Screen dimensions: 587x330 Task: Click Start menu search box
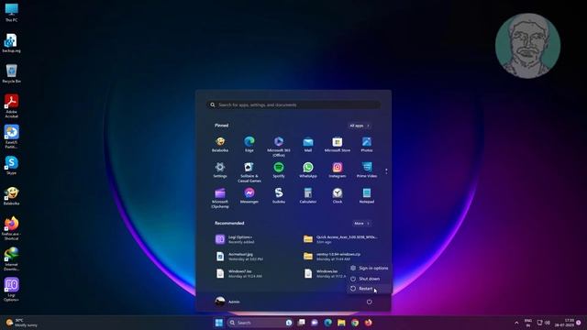(293, 104)
